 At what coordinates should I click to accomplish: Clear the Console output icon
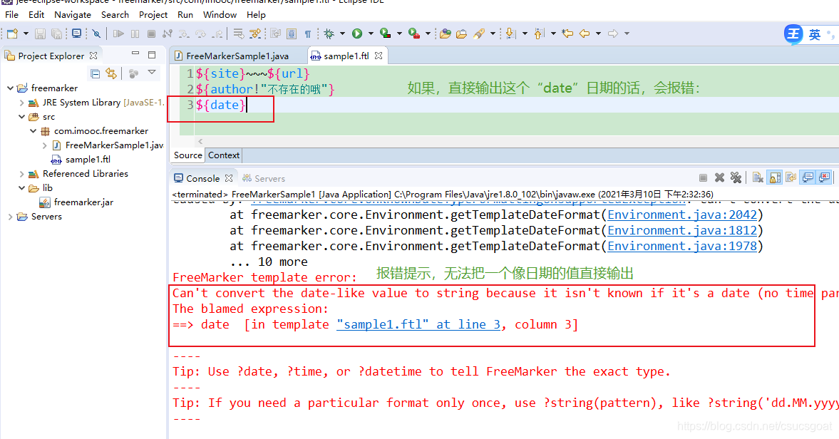click(x=758, y=177)
